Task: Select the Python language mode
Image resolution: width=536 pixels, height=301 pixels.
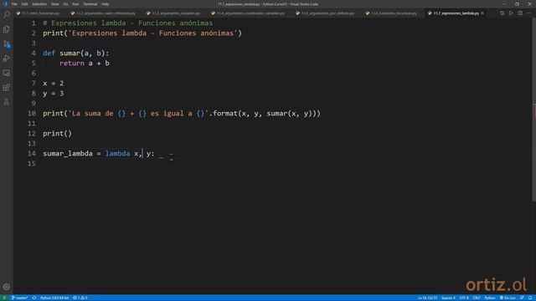Action: 489,298
